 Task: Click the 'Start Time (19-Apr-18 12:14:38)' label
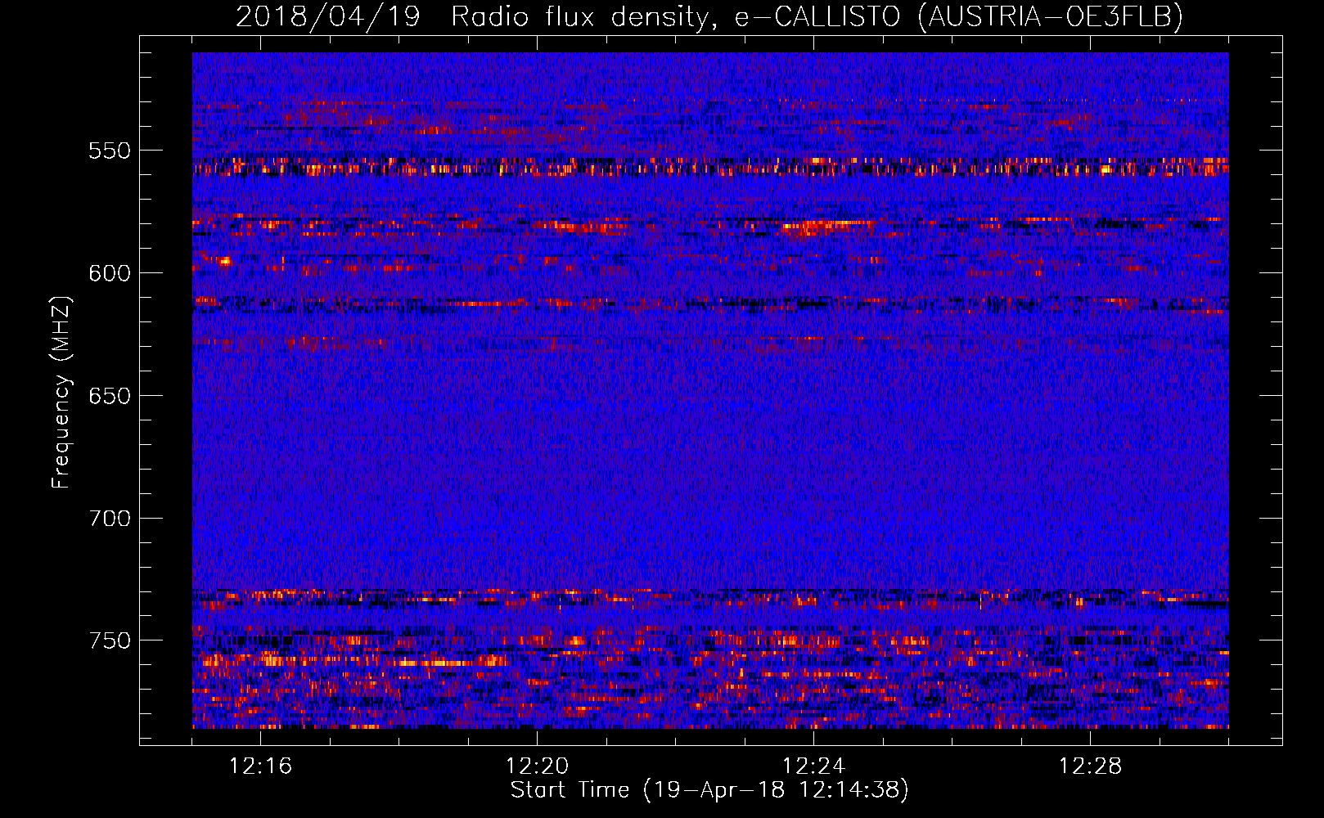coord(709,790)
